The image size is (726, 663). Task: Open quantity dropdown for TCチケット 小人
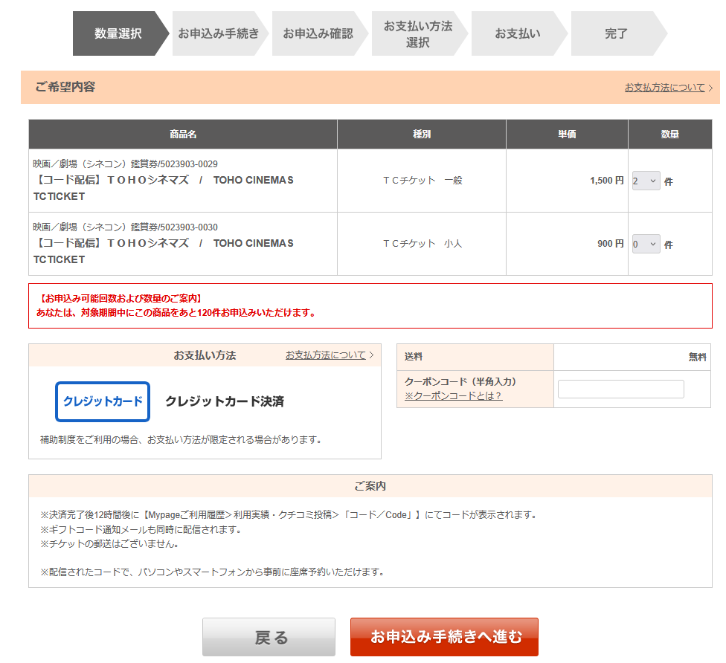pos(646,244)
